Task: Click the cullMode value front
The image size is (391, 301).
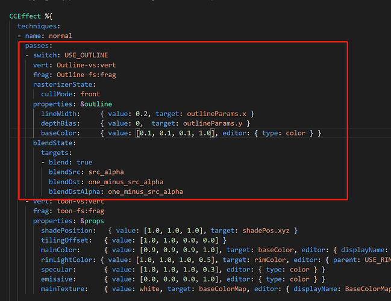Action: click(x=90, y=94)
